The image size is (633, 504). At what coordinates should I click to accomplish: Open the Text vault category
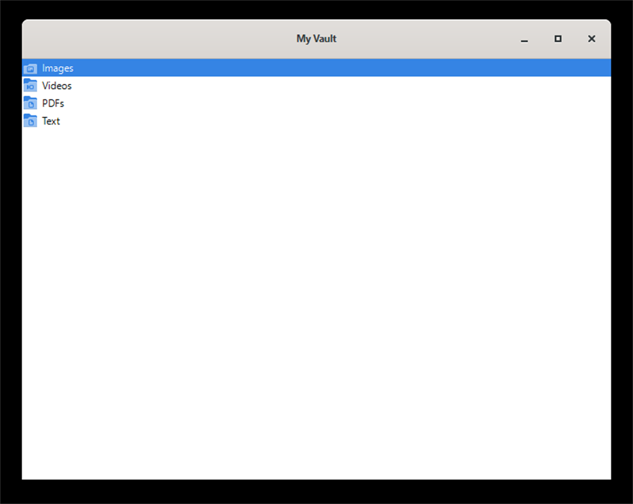click(51, 120)
